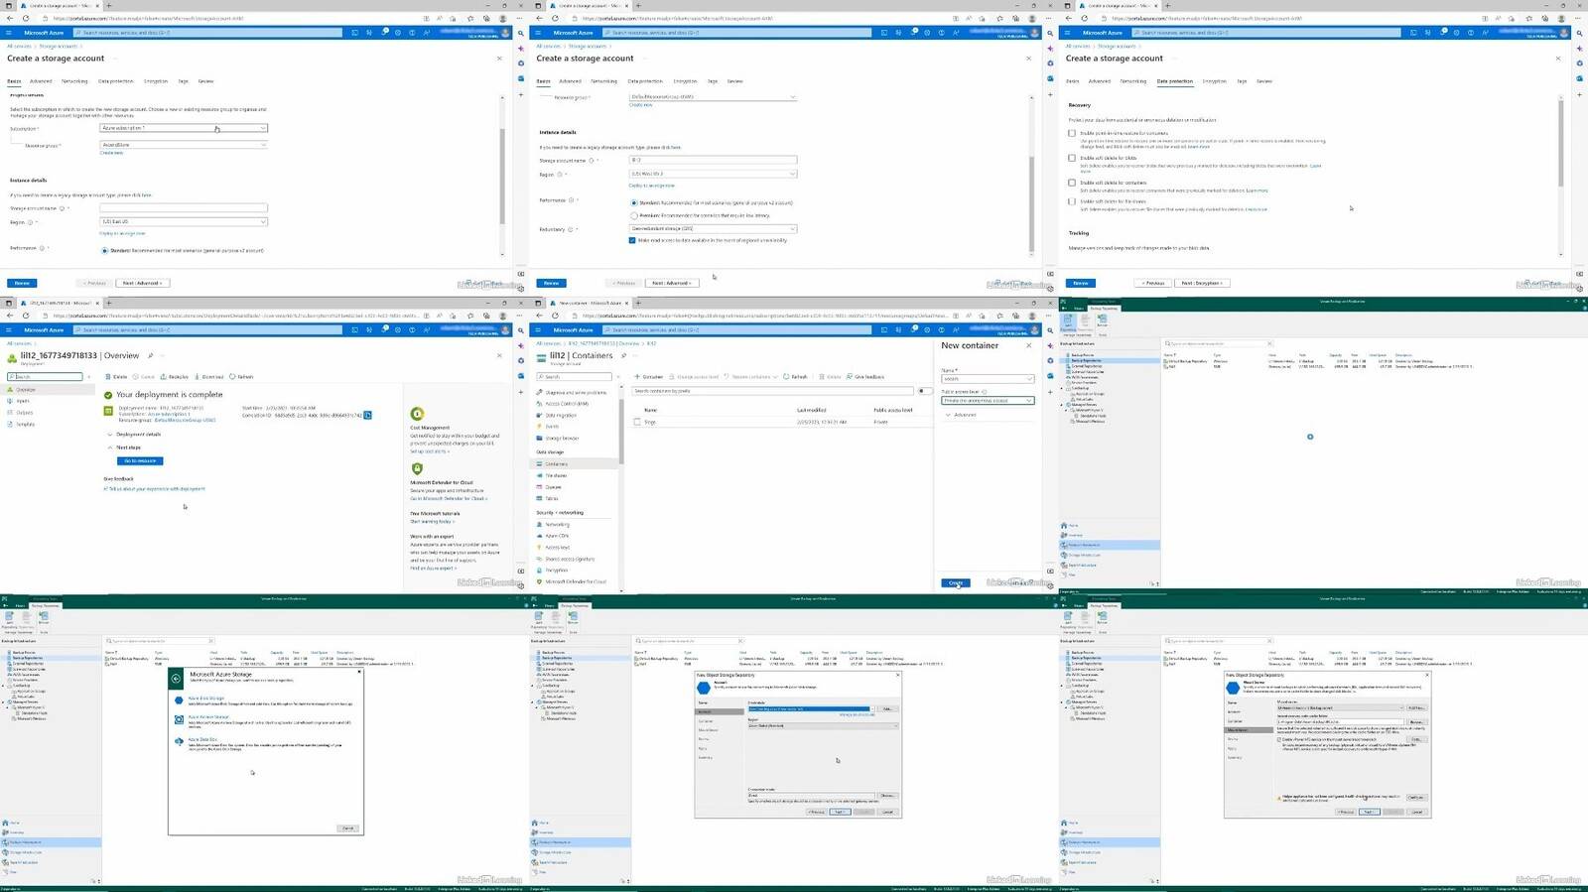Screen dimensions: 1588x892
Task: Enable soft delete for containers
Action: point(1072,183)
